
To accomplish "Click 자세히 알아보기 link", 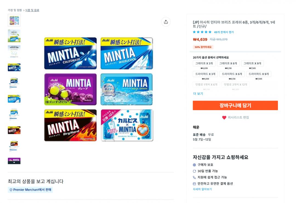I will pyautogui.click(x=202, y=189).
